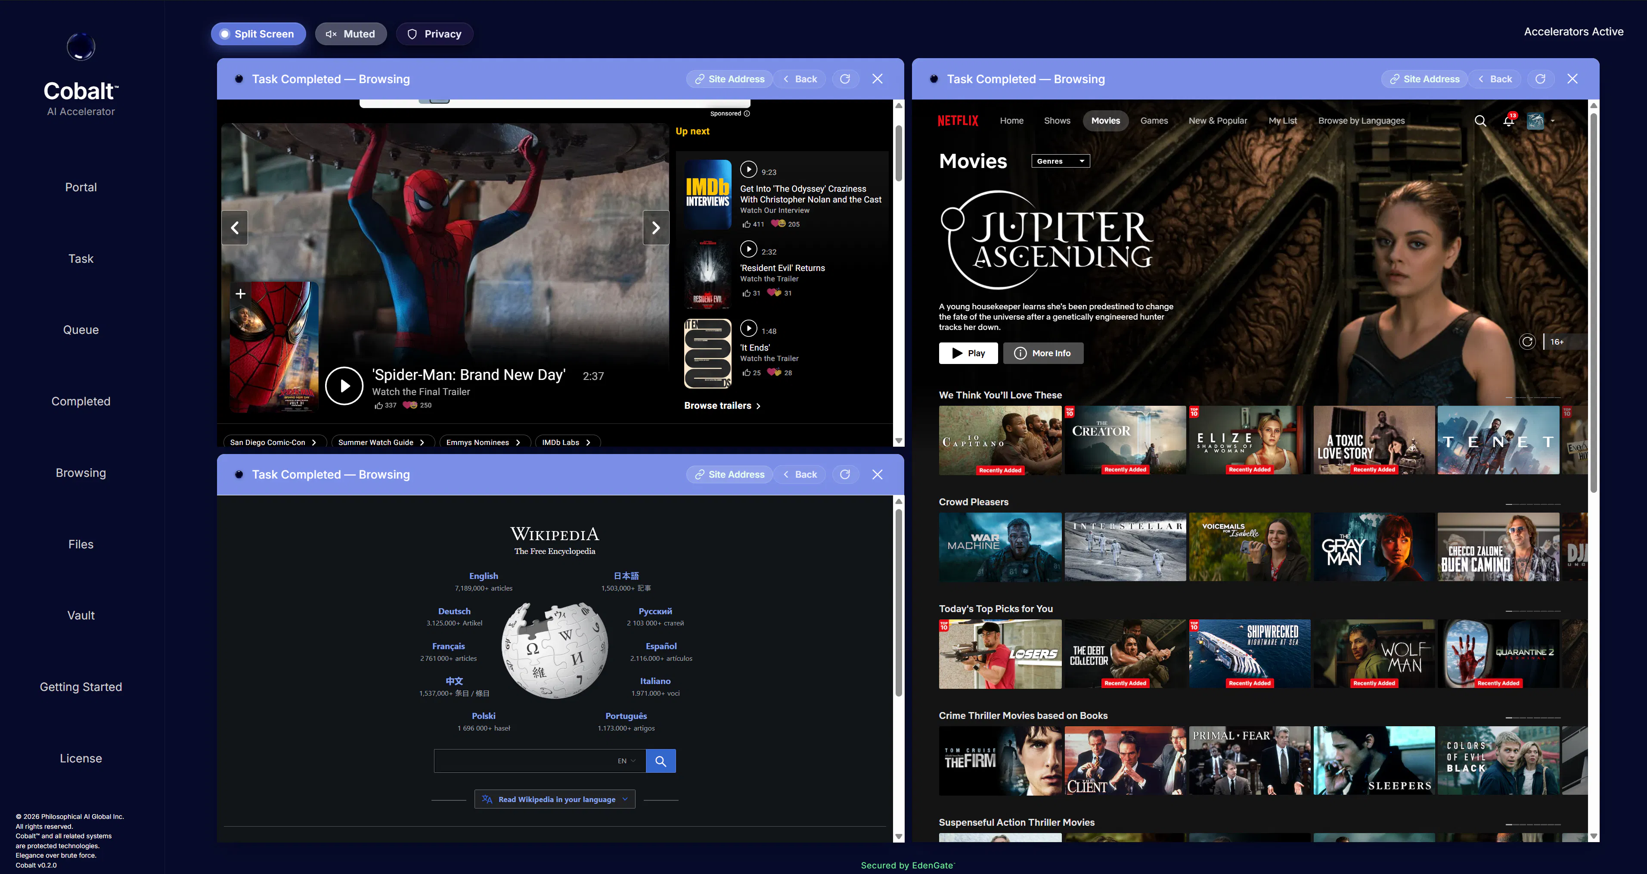The image size is (1647, 874).
Task: Open English Wikipedia link
Action: tap(484, 576)
